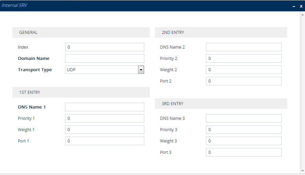The width and height of the screenshot is (305, 175).
Task: Click the Index input field
Action: [x=105, y=47]
